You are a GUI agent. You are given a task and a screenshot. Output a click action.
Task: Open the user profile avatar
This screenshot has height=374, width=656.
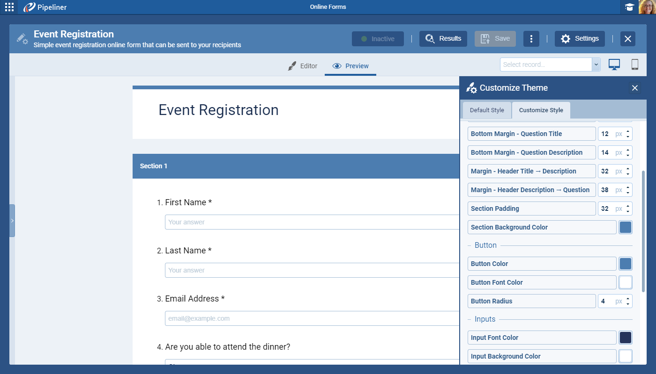pos(647,7)
